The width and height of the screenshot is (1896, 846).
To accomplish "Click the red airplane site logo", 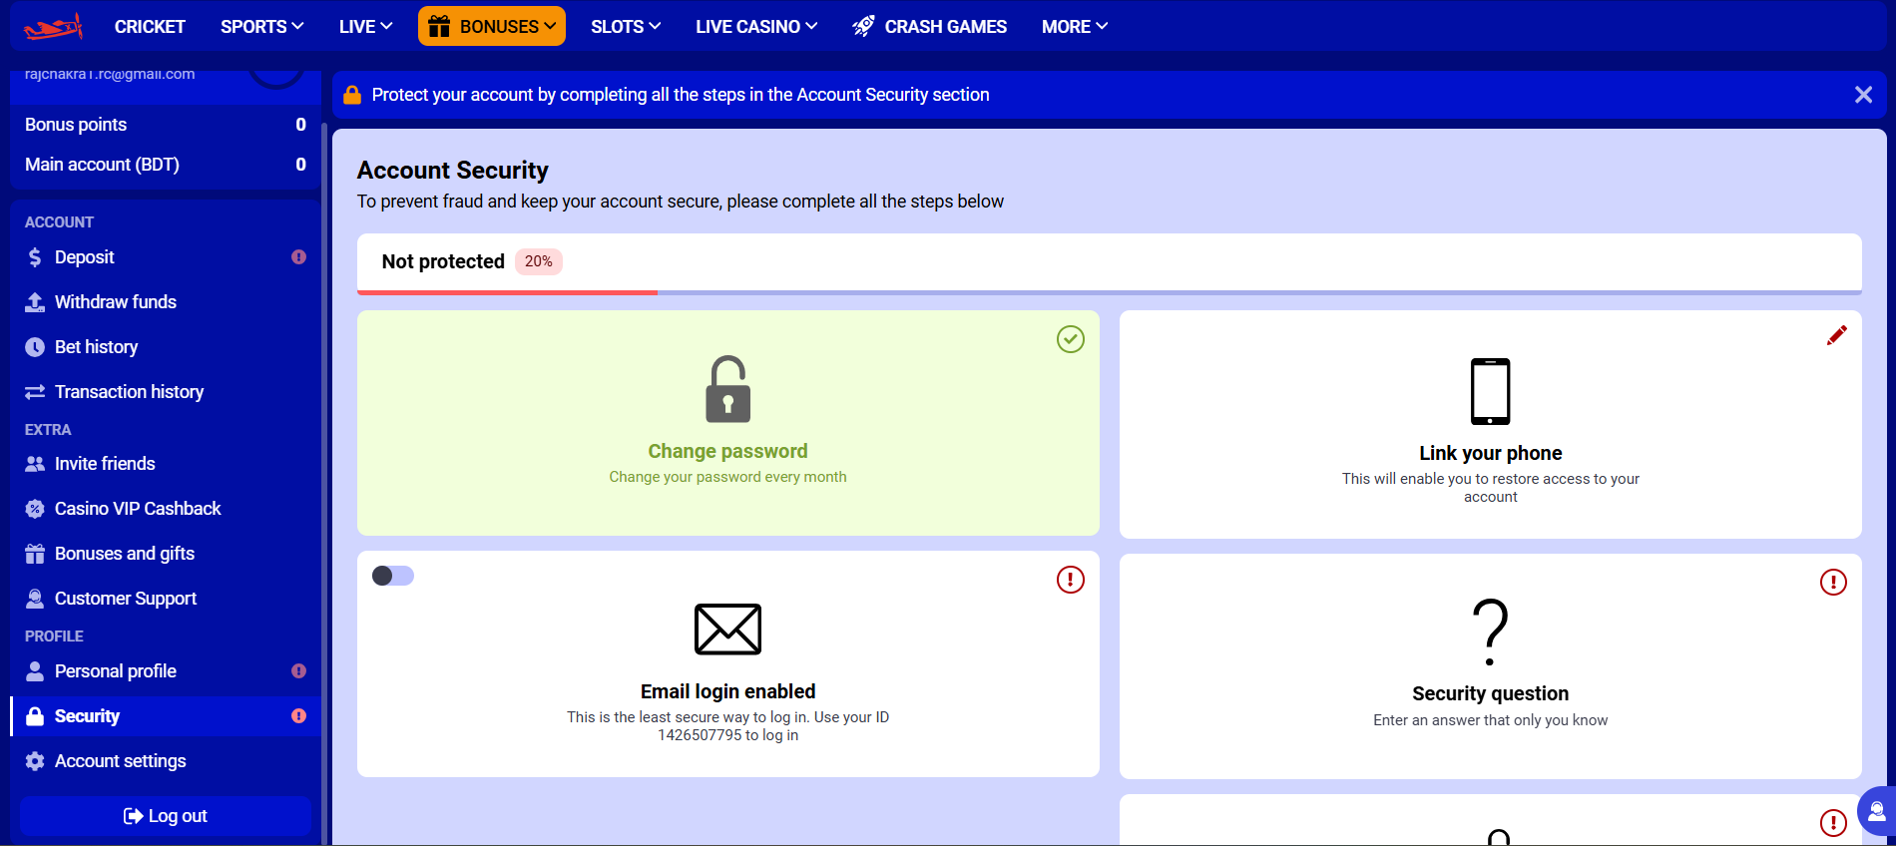I will (x=53, y=27).
